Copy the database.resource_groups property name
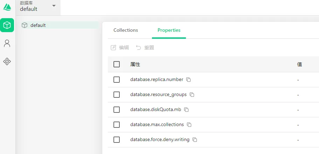 [192, 95]
